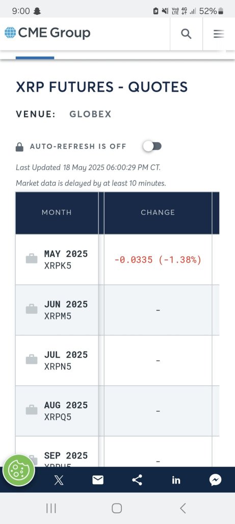
Task: Tap the Android back arrow
Action: (182, 508)
